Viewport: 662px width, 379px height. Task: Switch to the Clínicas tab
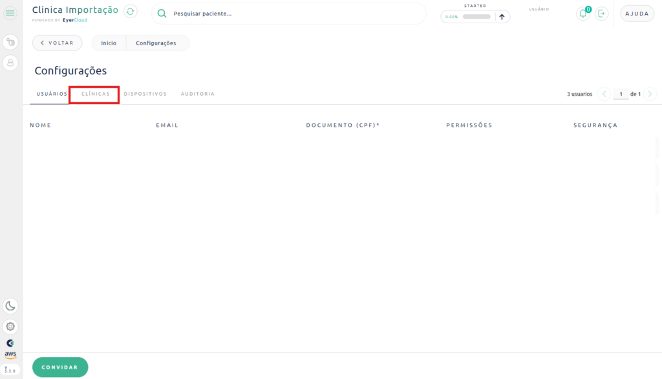(x=95, y=94)
